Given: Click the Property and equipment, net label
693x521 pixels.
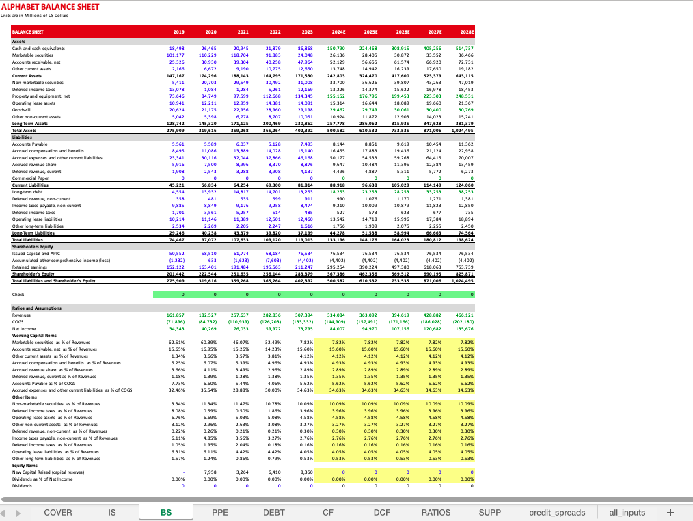Looking at the screenshot, I should (41, 96).
